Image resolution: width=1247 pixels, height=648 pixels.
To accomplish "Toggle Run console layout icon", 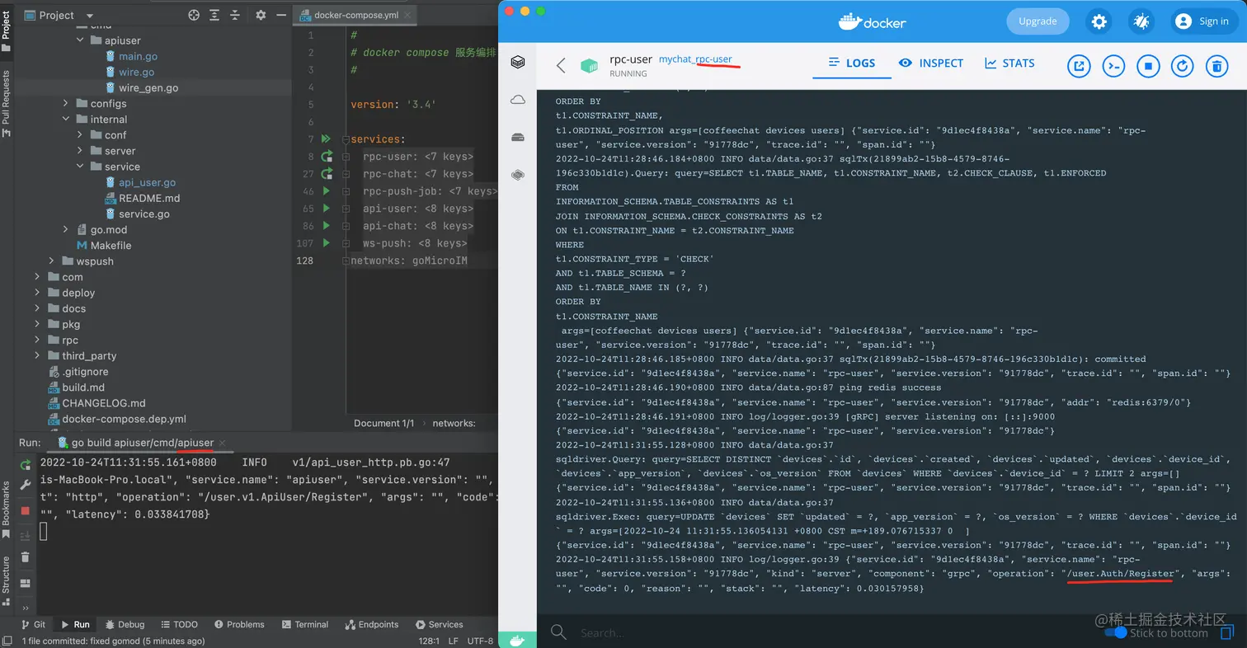I will [x=25, y=583].
